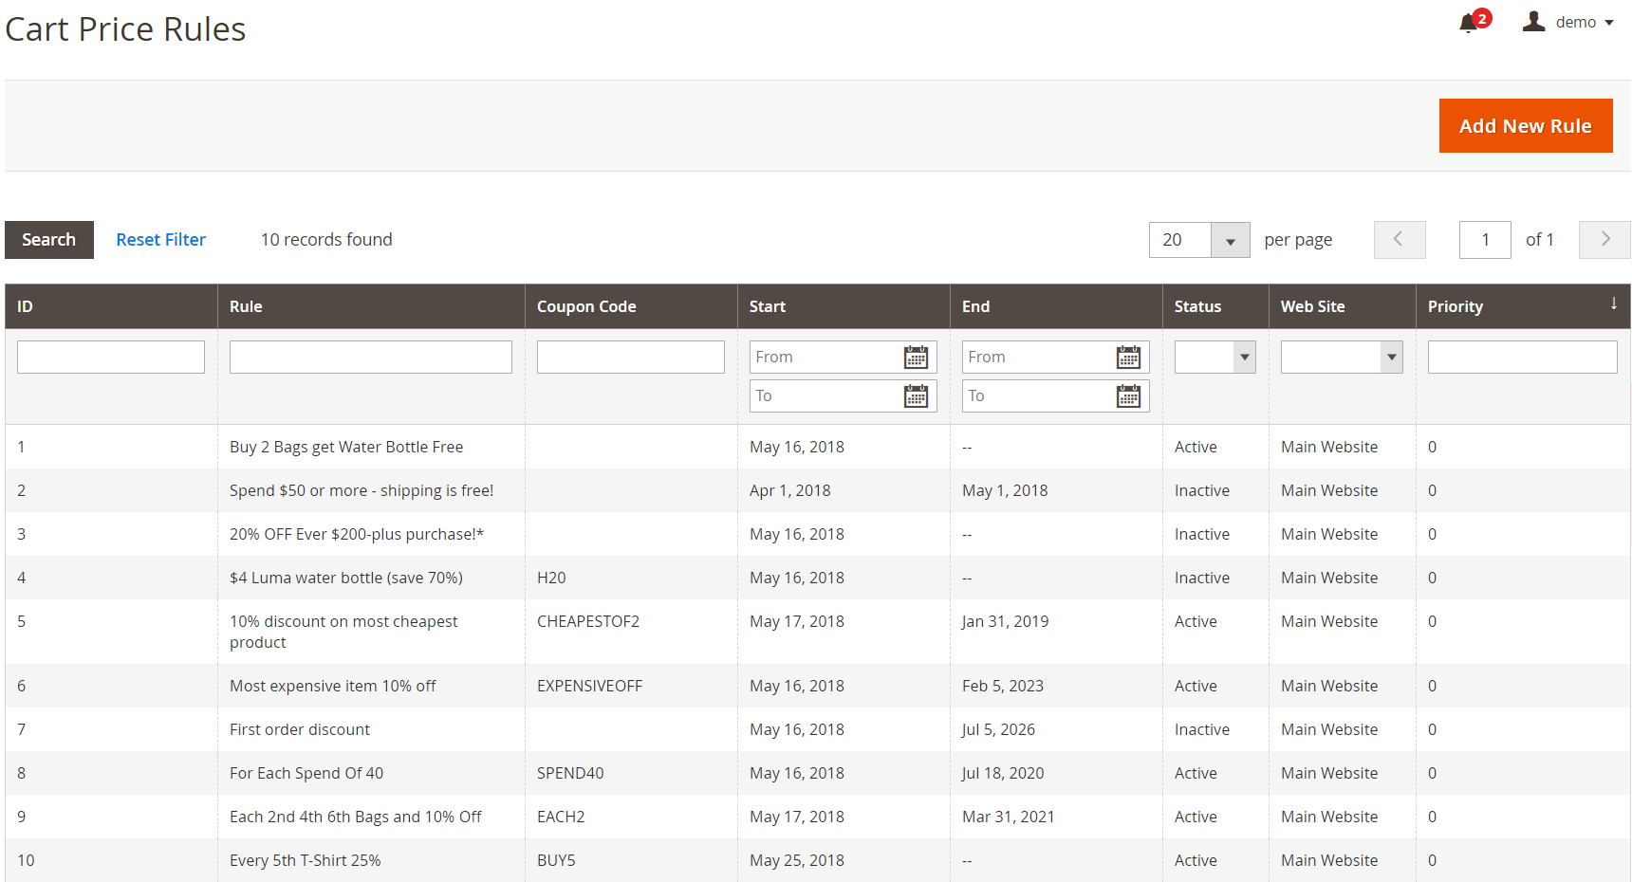This screenshot has height=882, width=1632.
Task: Sort by the End column header
Action: click(1056, 306)
